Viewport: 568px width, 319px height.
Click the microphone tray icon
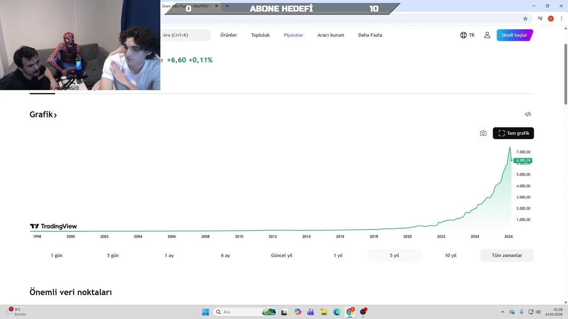point(521,312)
